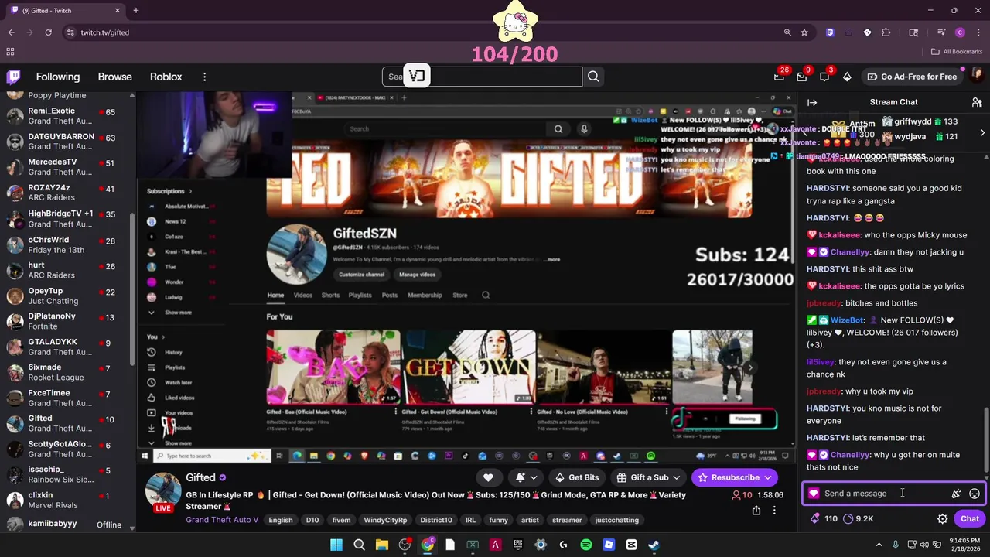Image resolution: width=990 pixels, height=557 pixels.
Task: Expand the Gift a Sub dropdown
Action: click(x=676, y=477)
